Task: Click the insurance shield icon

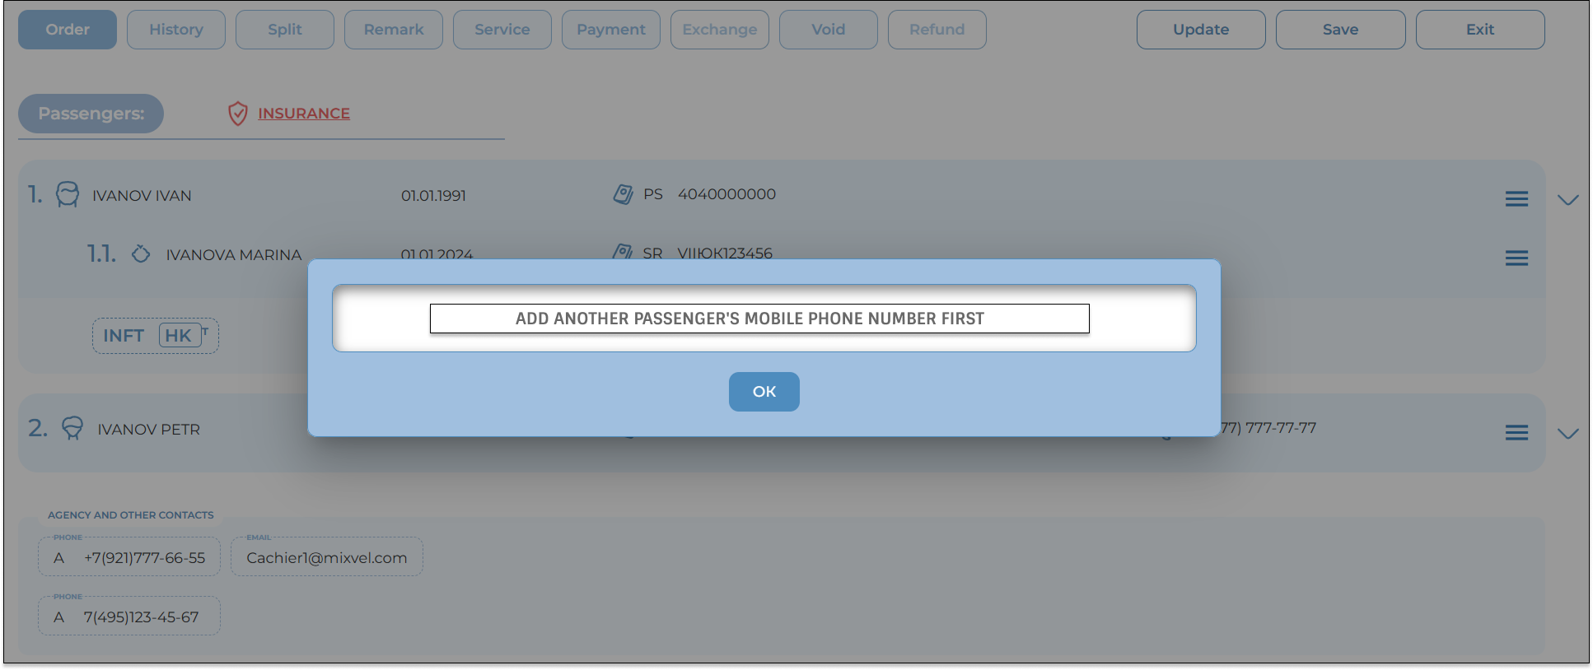Action: 237,114
